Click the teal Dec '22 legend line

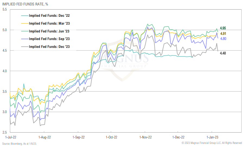click(x=24, y=16)
